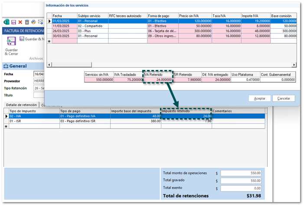Click the green invoice application icon
The height and width of the screenshot is (206, 304).
point(7,22)
